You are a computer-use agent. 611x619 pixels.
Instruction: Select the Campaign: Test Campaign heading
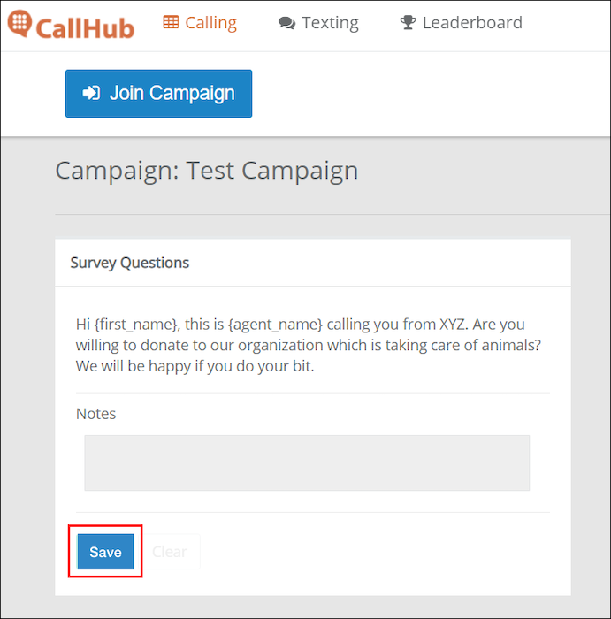tap(207, 171)
